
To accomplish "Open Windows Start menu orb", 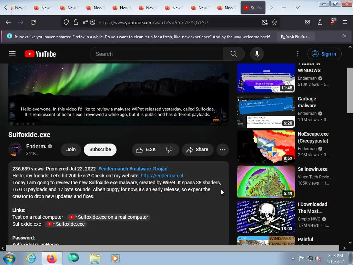I will tap(9, 258).
